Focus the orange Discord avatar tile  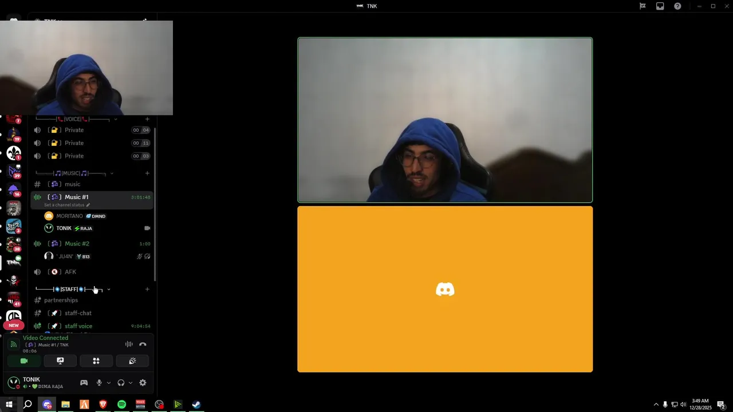[x=445, y=289]
